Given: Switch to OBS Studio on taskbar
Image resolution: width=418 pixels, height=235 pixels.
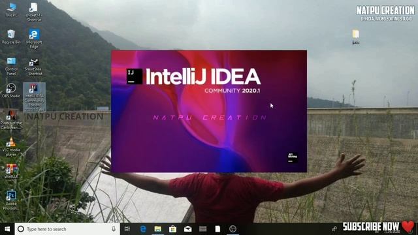Looking at the screenshot, I should pos(233,229).
